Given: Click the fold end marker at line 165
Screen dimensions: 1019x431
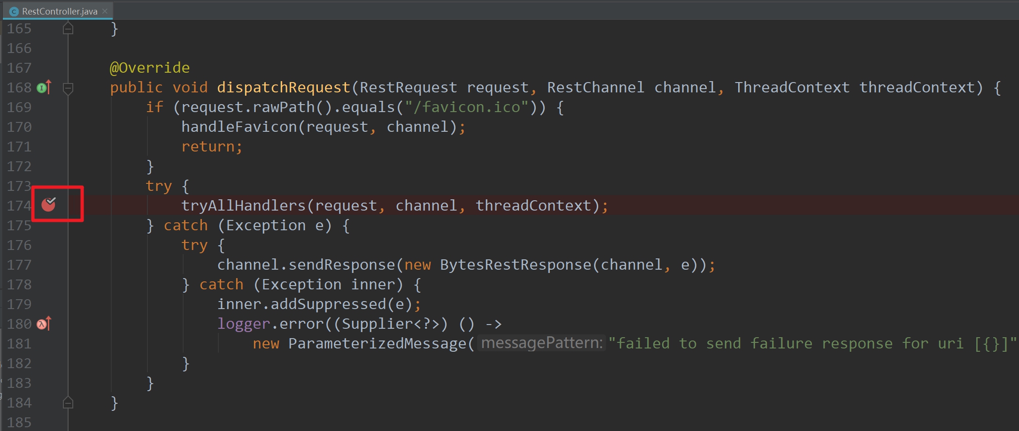Looking at the screenshot, I should [68, 29].
